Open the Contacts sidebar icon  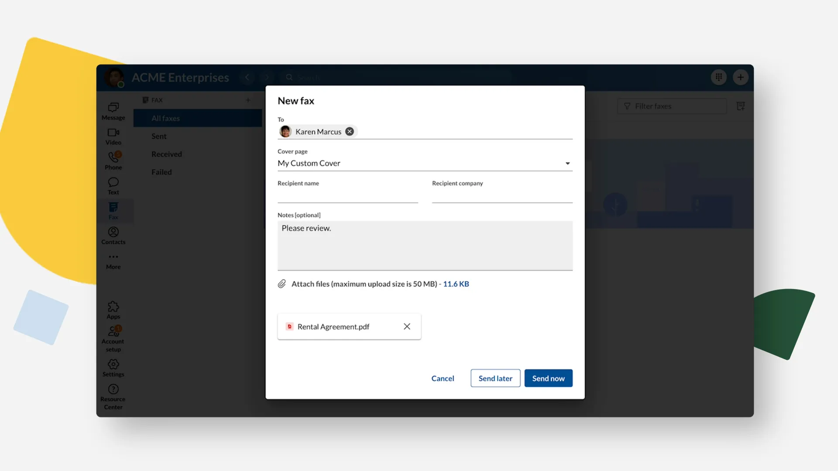tap(113, 235)
